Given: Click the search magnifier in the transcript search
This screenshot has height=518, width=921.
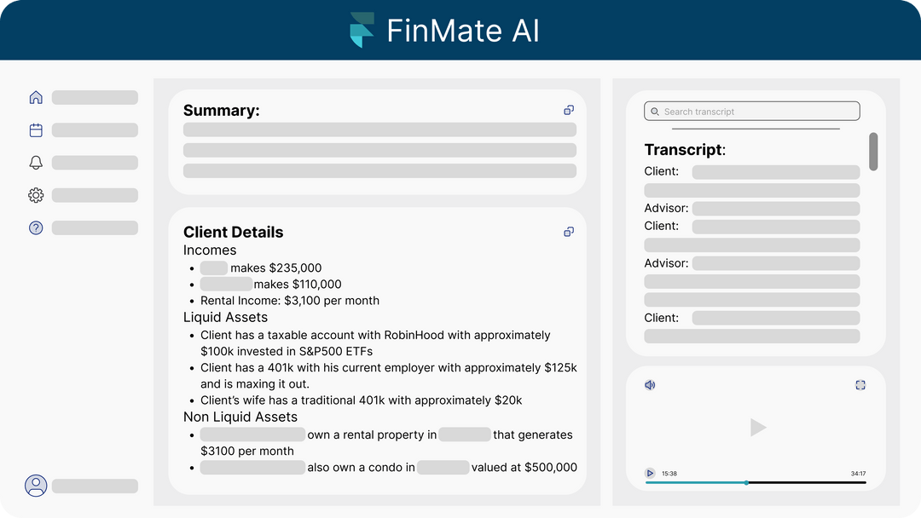Looking at the screenshot, I should [654, 111].
